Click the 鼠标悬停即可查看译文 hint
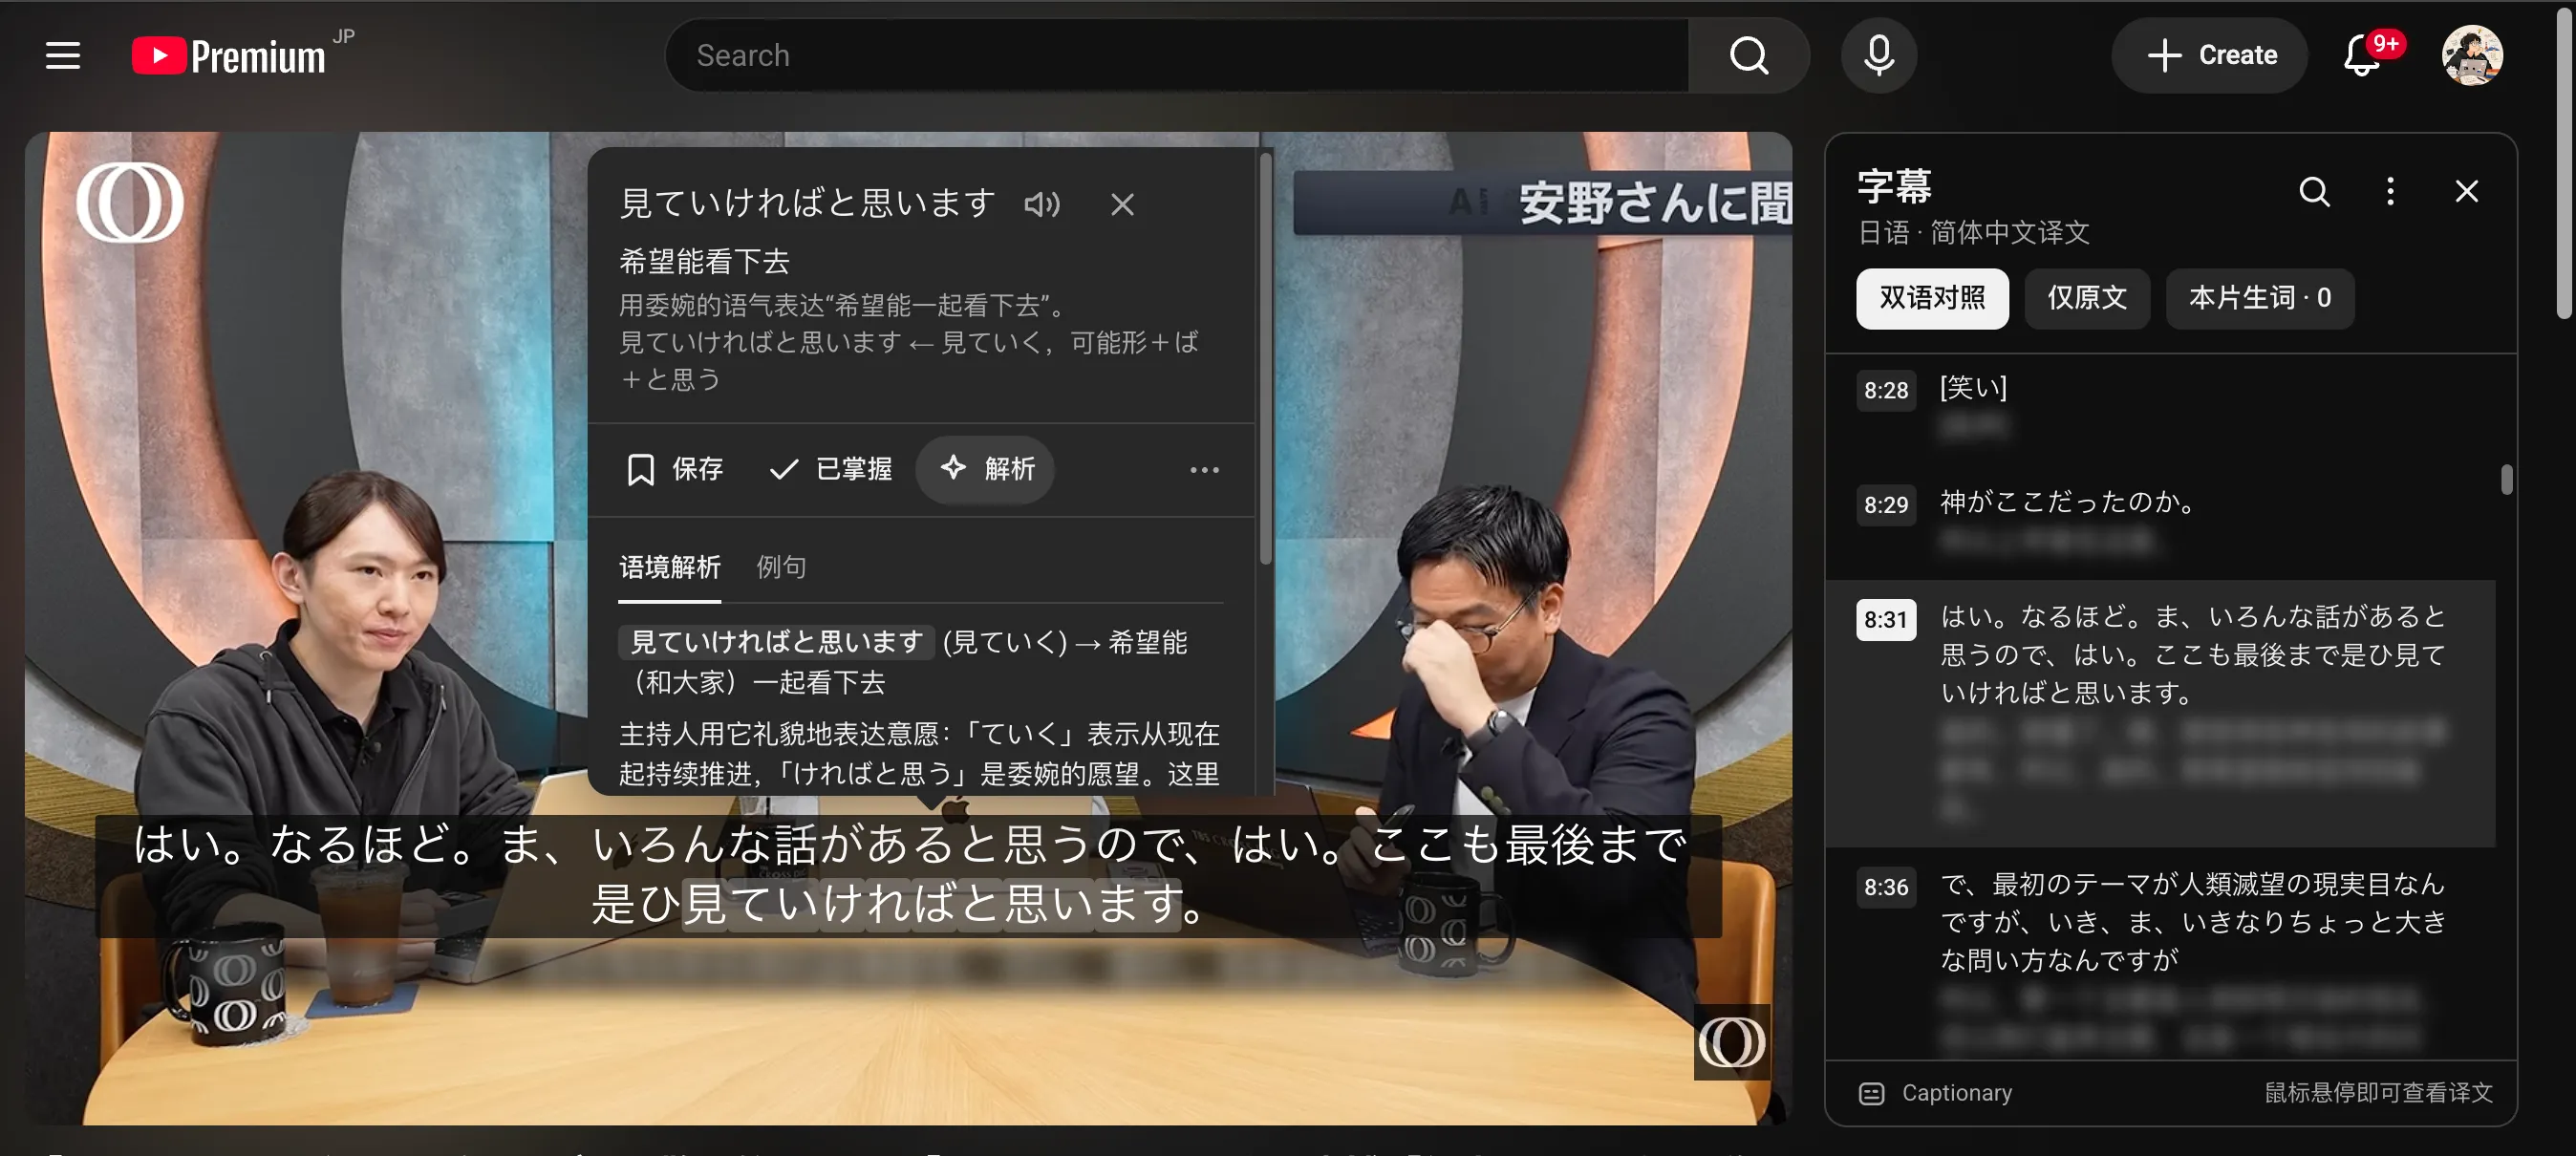This screenshot has width=2576, height=1156. point(2378,1092)
